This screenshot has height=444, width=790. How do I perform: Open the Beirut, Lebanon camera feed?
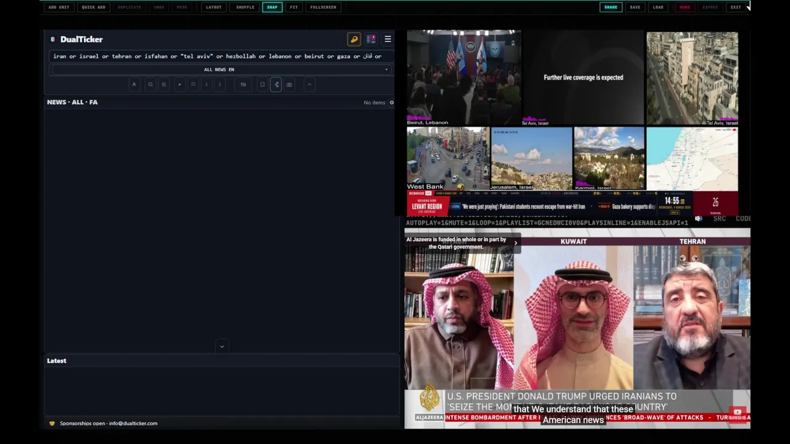click(464, 78)
